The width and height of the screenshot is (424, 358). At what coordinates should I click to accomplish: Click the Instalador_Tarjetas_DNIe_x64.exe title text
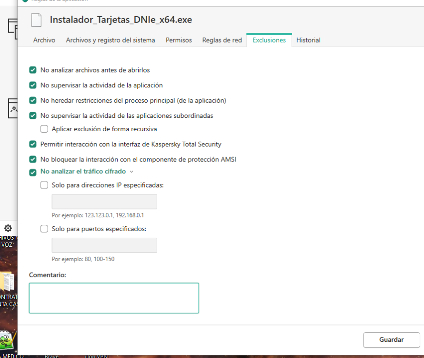click(121, 20)
